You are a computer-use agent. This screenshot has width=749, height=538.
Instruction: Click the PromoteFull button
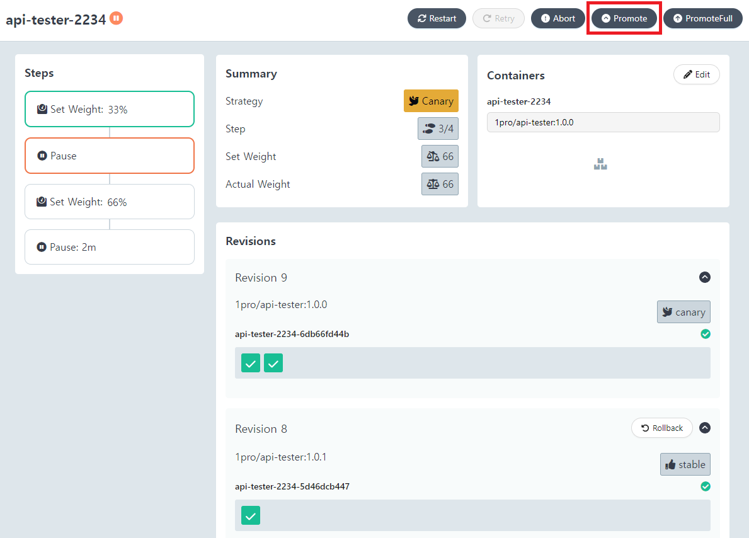[702, 19]
